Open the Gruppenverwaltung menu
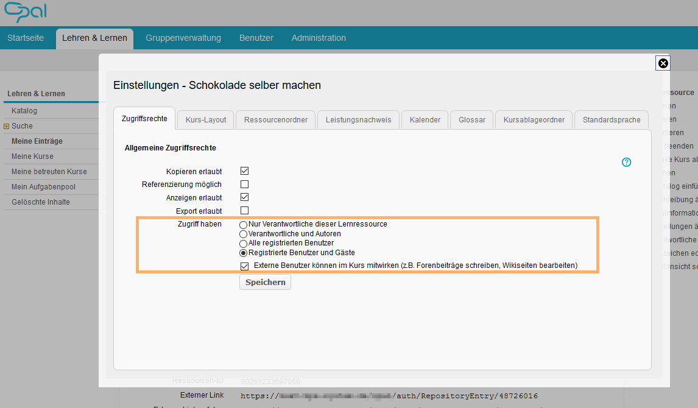Viewport: 698px width, 408px height. [x=183, y=37]
